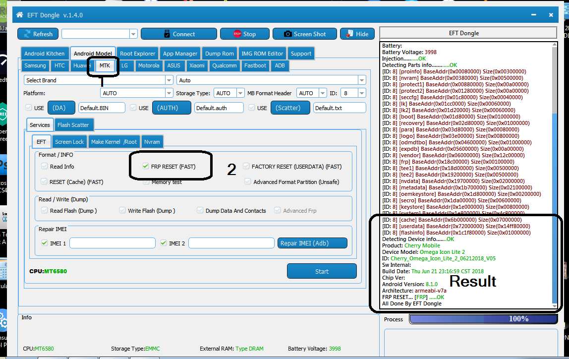The image size is (569, 359).
Task: Enable RESET (Cache) (FAST) checkbox
Action: click(x=44, y=181)
